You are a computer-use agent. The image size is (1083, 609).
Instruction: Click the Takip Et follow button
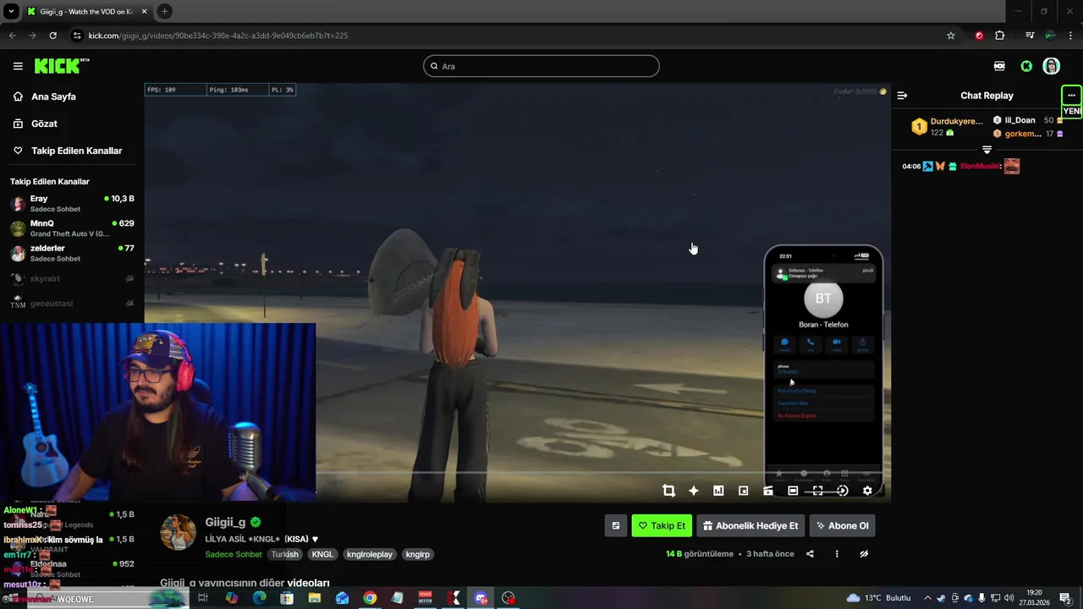click(x=662, y=525)
